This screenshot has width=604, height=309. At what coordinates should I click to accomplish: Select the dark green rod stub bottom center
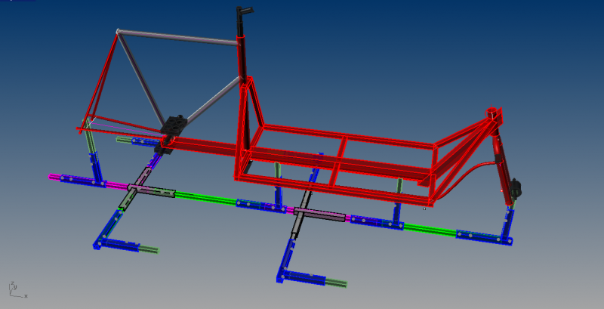(336, 283)
